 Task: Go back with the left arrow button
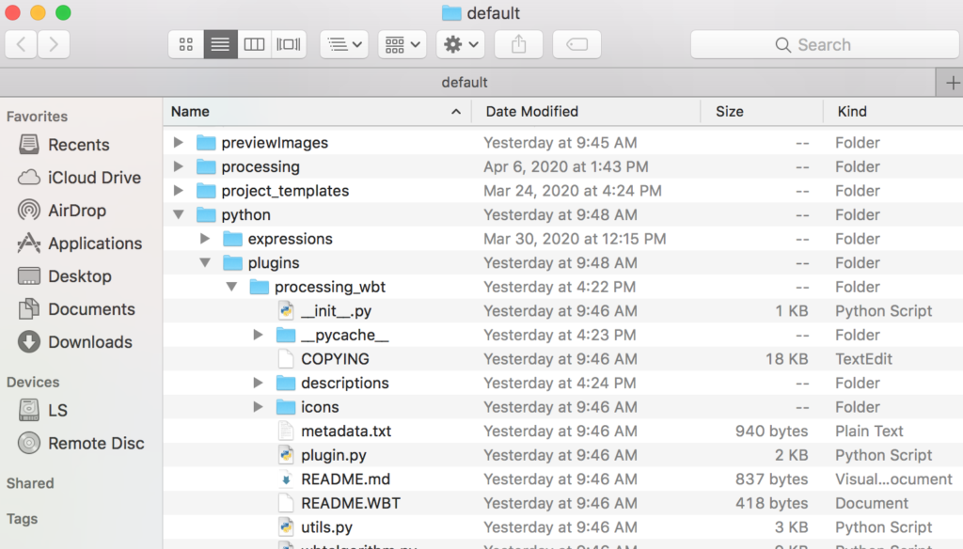(21, 44)
